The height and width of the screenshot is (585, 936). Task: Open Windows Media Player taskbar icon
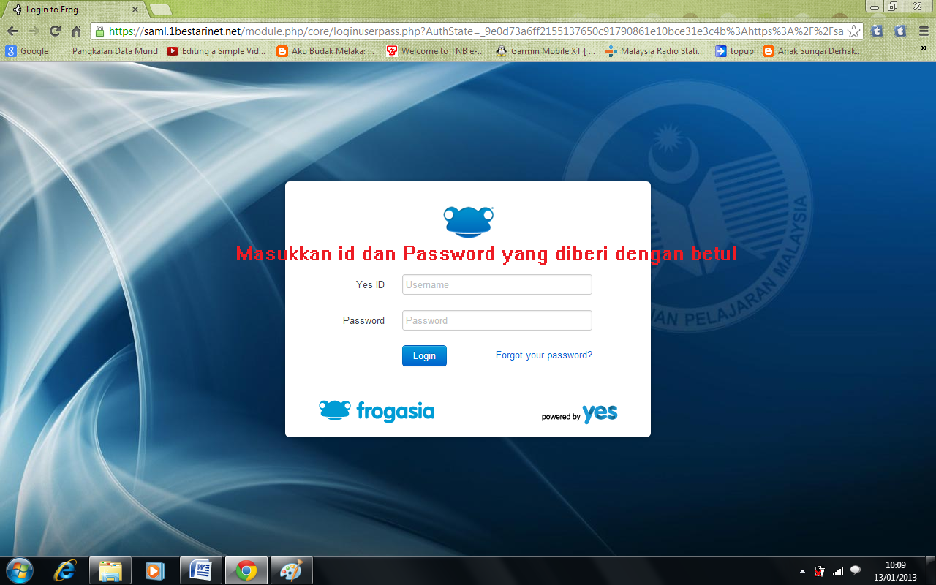[155, 570]
